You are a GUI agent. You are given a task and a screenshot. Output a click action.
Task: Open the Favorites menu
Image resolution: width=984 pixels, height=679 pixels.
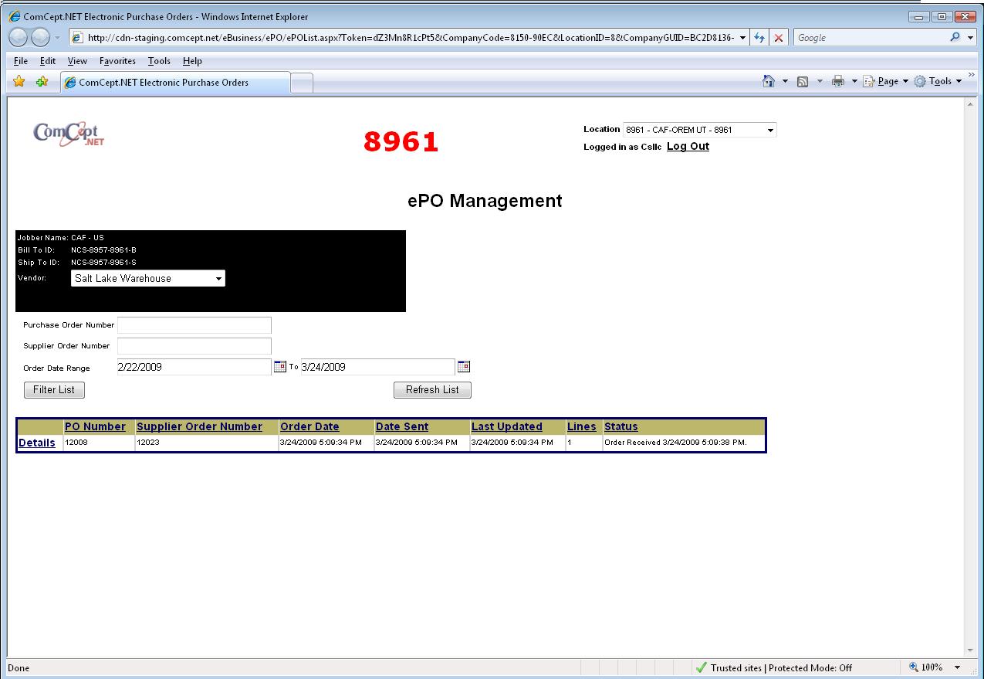click(x=117, y=61)
